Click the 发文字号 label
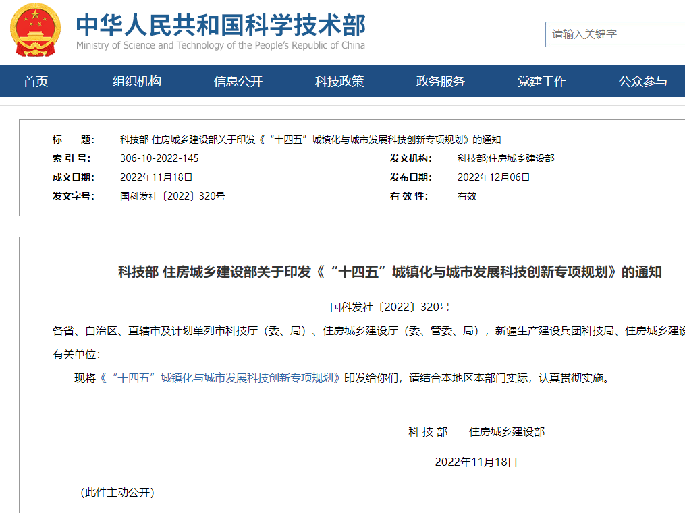 (74, 196)
